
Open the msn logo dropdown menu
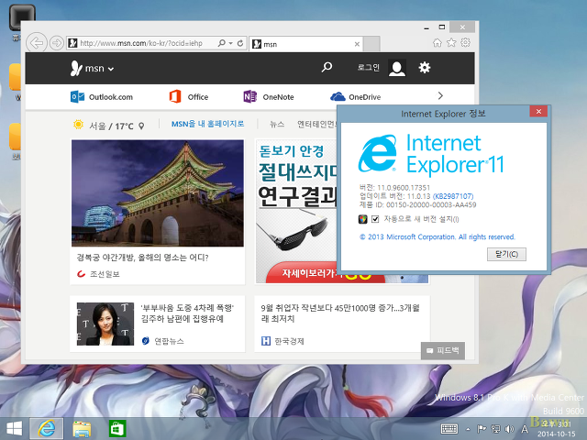click(x=92, y=69)
